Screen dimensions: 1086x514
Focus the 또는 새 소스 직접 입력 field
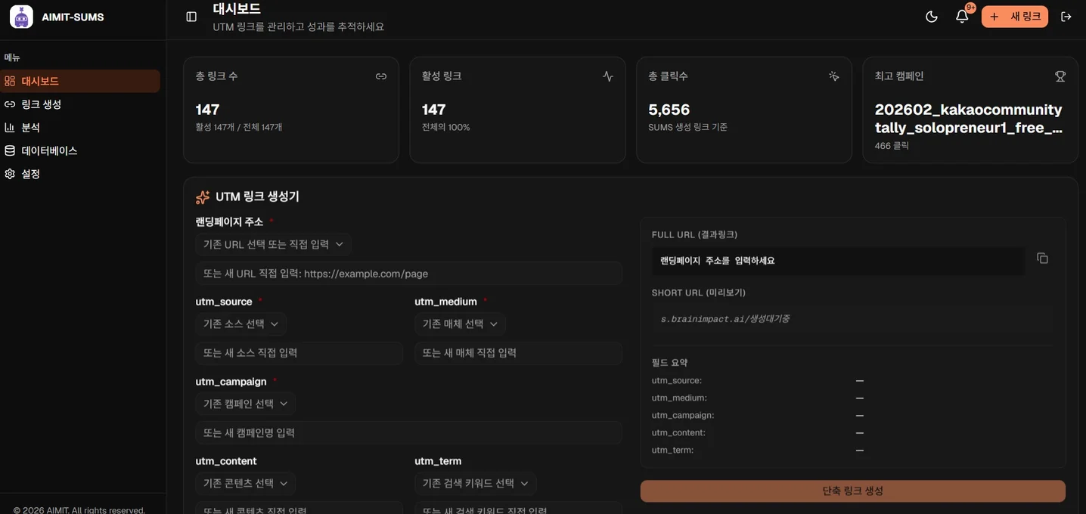[x=299, y=353]
